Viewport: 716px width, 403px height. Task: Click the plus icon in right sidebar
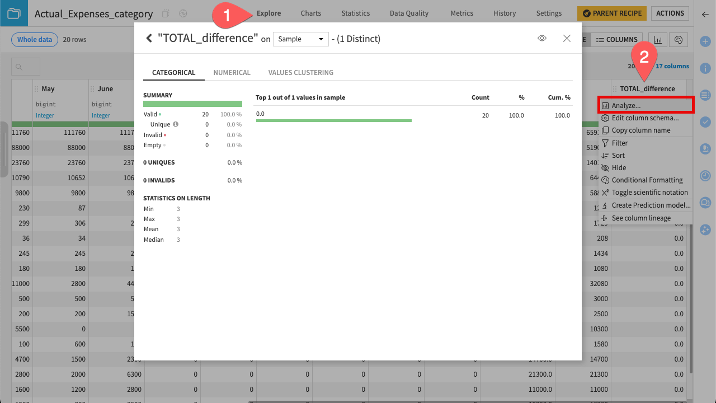[705, 40]
